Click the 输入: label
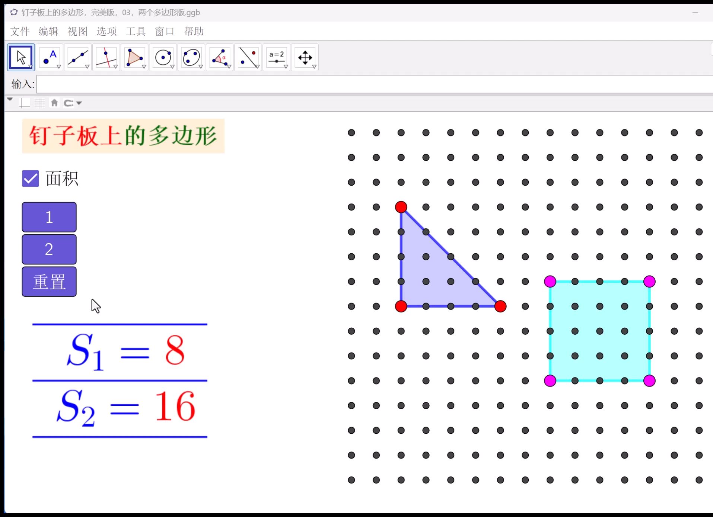 point(23,84)
